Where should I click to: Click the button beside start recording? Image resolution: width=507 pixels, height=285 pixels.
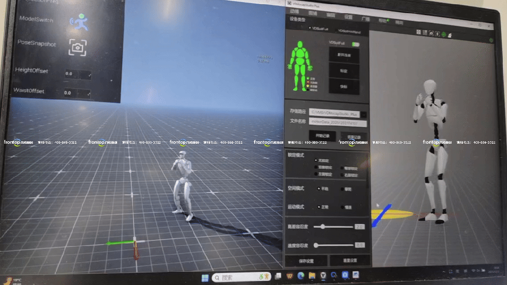[x=354, y=137]
